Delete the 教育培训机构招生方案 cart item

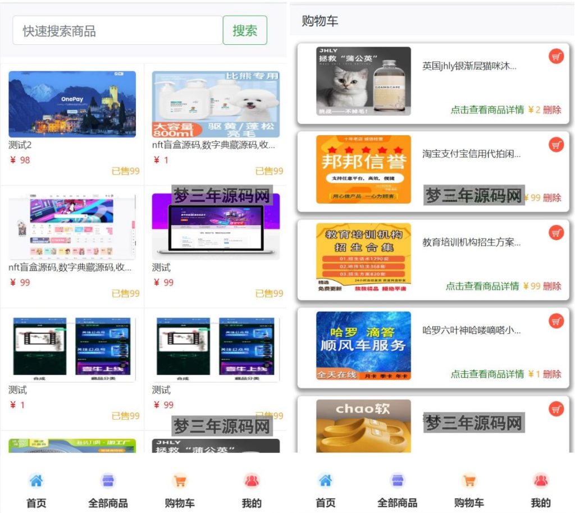coord(552,286)
